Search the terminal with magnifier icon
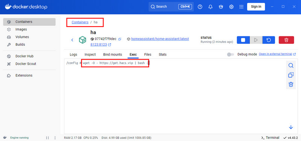The width and height of the screenshot is (301, 141). point(291,66)
